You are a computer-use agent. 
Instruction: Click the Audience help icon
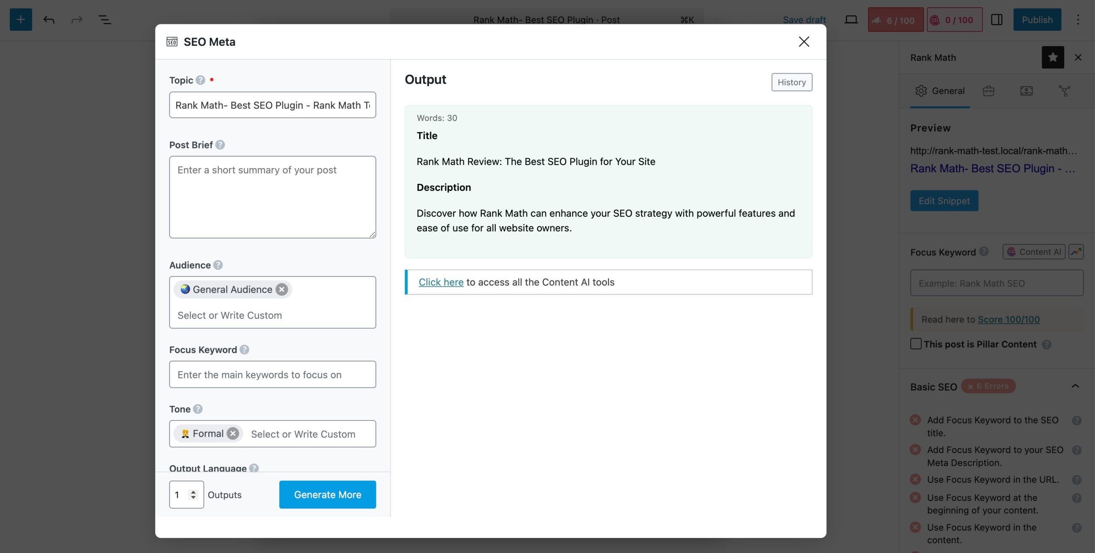point(218,265)
